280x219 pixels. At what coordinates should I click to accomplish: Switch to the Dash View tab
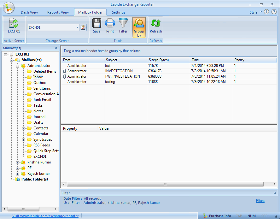(x=29, y=12)
